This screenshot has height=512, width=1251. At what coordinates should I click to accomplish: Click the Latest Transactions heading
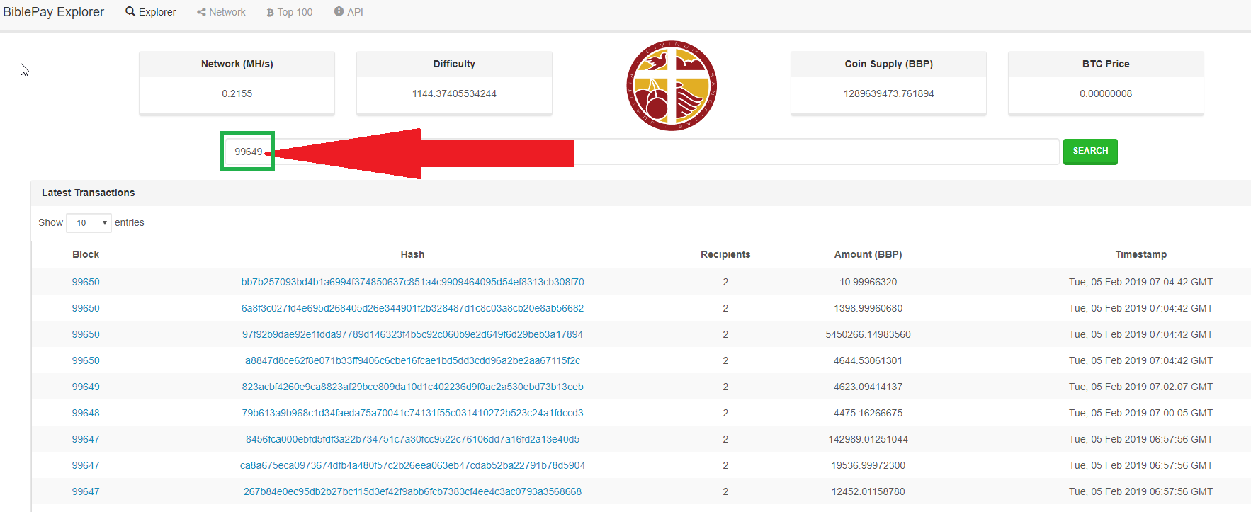pyautogui.click(x=88, y=193)
